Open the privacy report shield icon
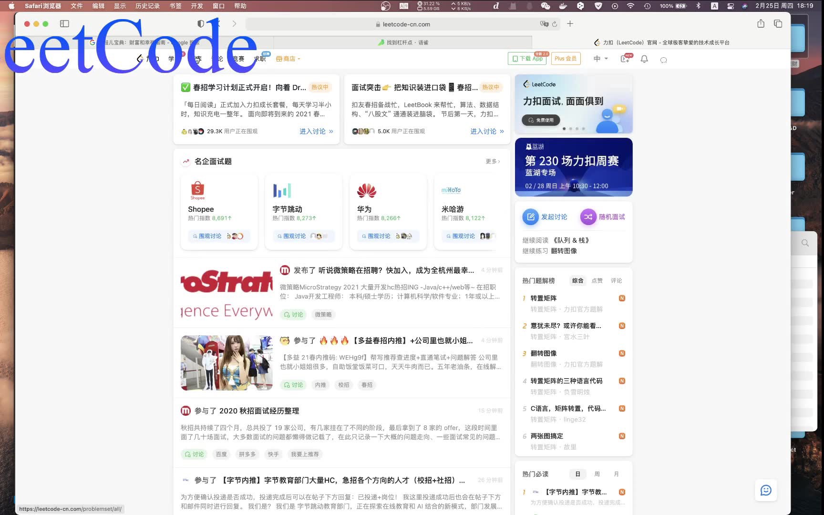 point(201,24)
